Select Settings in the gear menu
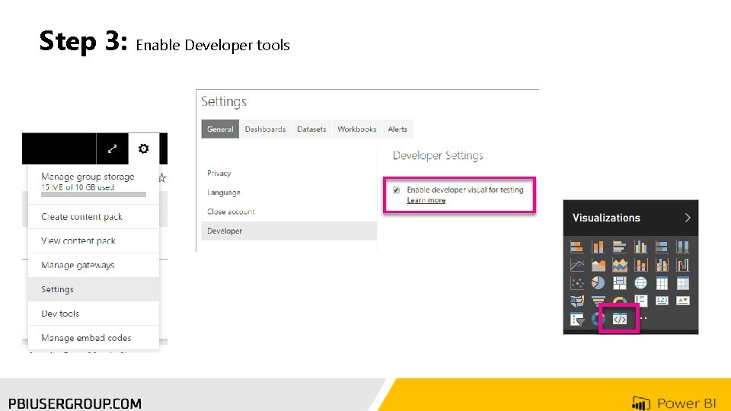Image resolution: width=731 pixels, height=411 pixels. point(93,289)
